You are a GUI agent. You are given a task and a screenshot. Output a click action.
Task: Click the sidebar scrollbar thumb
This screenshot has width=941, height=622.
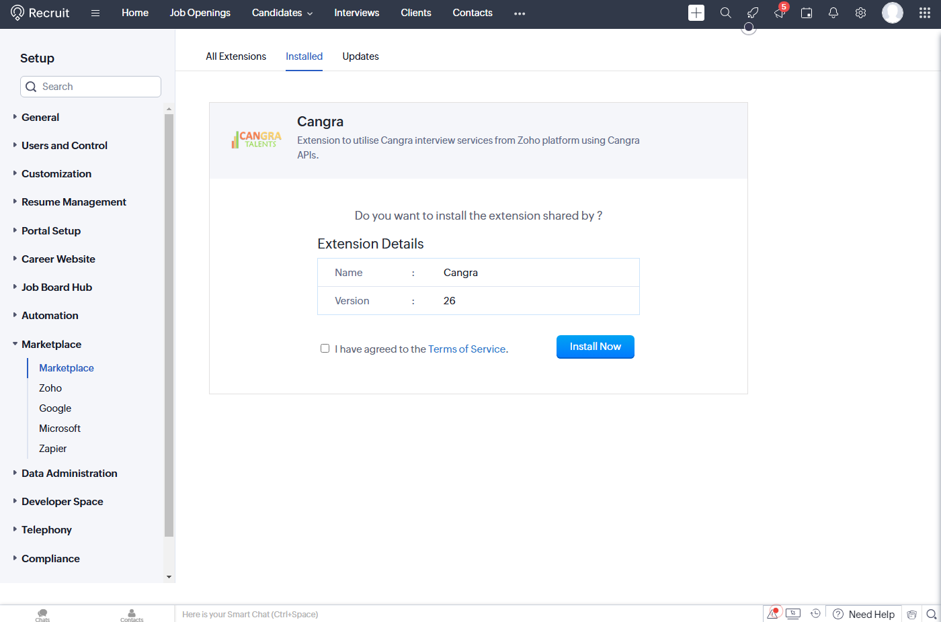pyautogui.click(x=169, y=325)
